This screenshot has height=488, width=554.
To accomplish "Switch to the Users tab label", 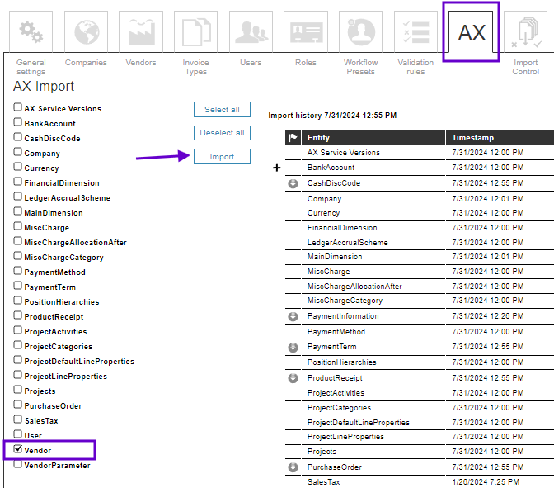I will pyautogui.click(x=251, y=63).
